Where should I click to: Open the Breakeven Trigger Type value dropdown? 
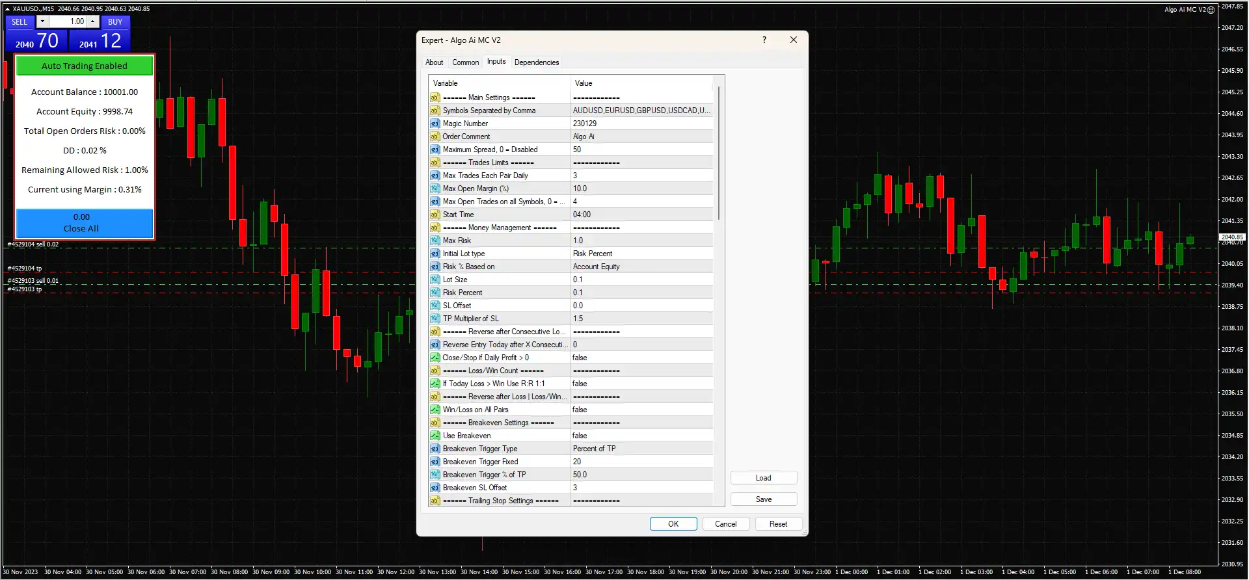(x=641, y=449)
